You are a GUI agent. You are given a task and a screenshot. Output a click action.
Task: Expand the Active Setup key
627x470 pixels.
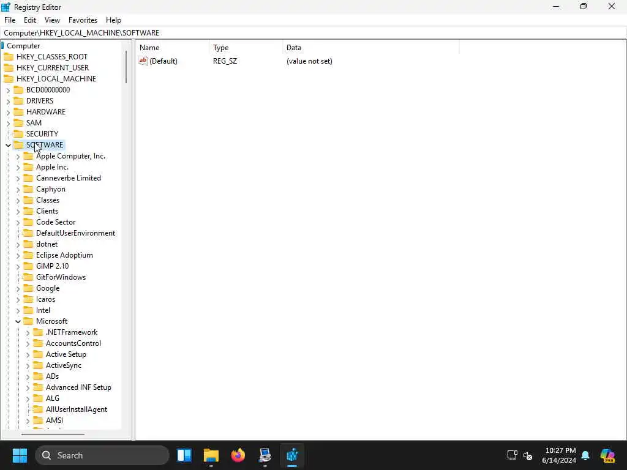coord(28,354)
